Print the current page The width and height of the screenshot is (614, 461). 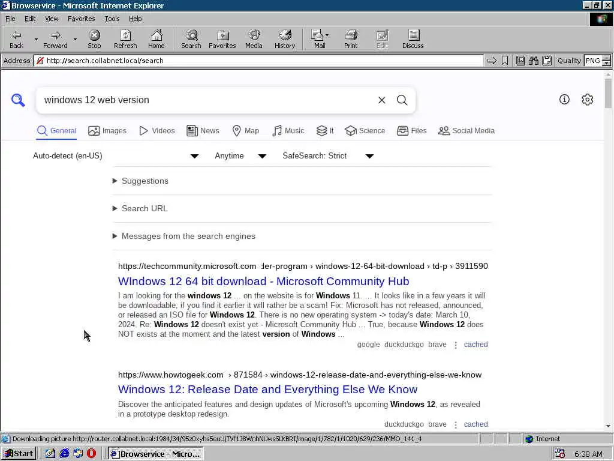[x=351, y=39]
